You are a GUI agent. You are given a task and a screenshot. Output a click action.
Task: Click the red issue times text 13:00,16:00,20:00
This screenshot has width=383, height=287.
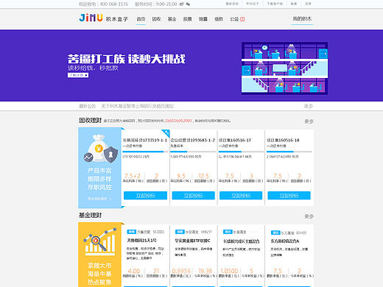click(x=178, y=121)
